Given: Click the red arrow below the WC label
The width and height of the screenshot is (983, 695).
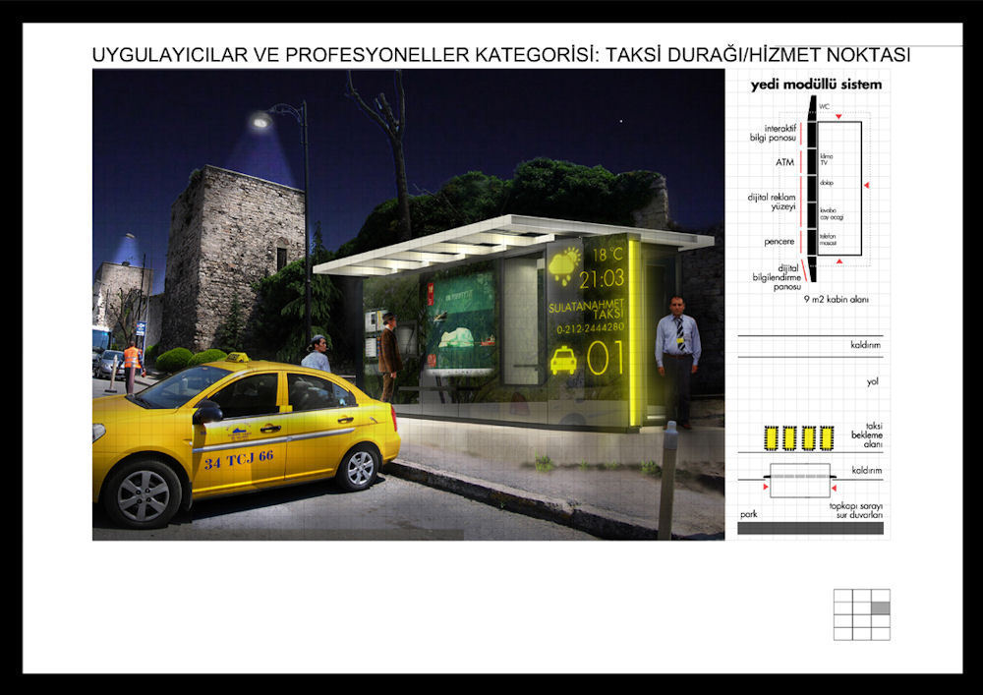Looking at the screenshot, I should click(838, 117).
